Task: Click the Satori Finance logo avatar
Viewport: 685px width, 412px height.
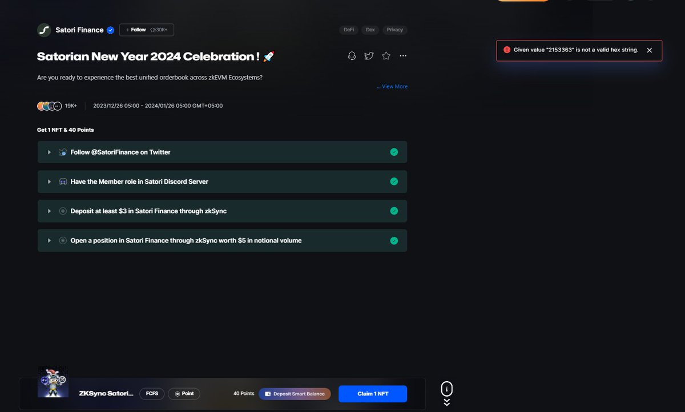Action: tap(44, 30)
